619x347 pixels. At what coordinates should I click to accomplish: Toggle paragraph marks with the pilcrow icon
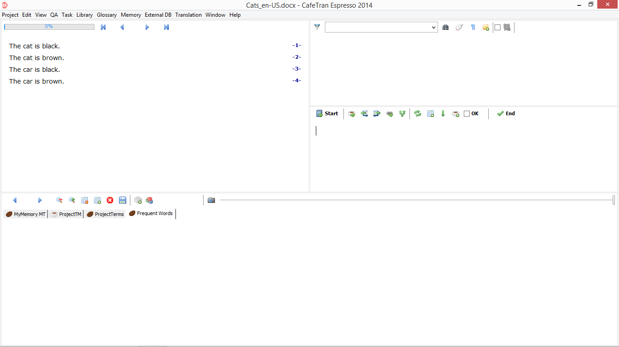473,27
